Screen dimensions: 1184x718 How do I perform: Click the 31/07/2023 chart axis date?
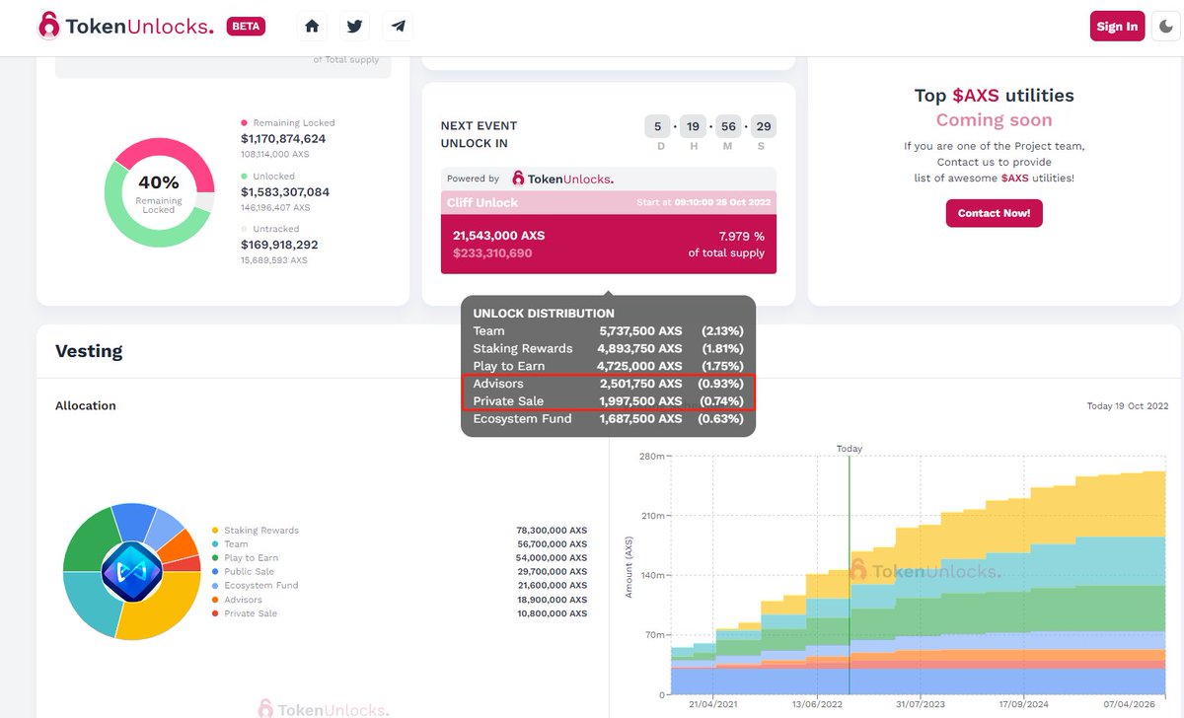[921, 705]
